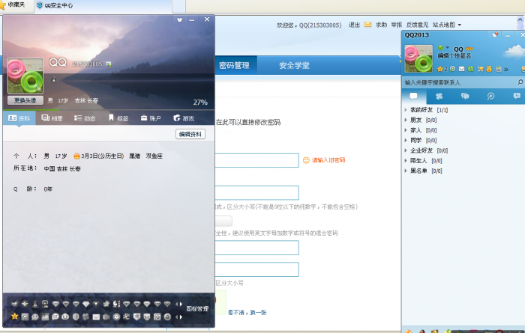Expand the 家人 [0/0] group
525x333 pixels.
coord(421,130)
